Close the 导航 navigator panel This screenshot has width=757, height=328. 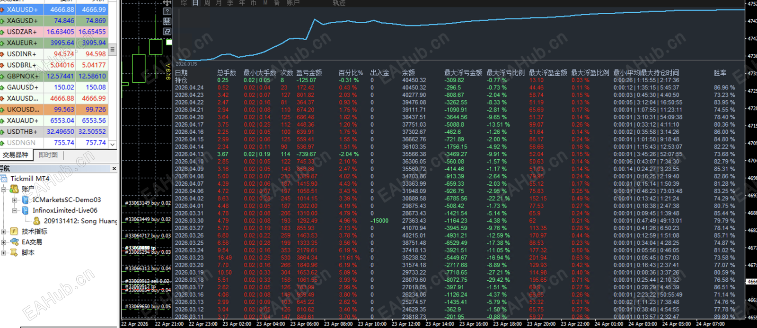(114, 168)
